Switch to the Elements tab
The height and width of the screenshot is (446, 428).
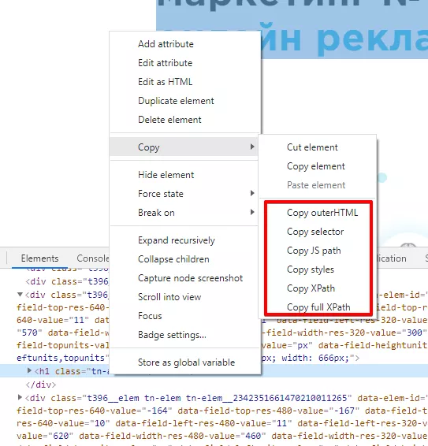[39, 258]
